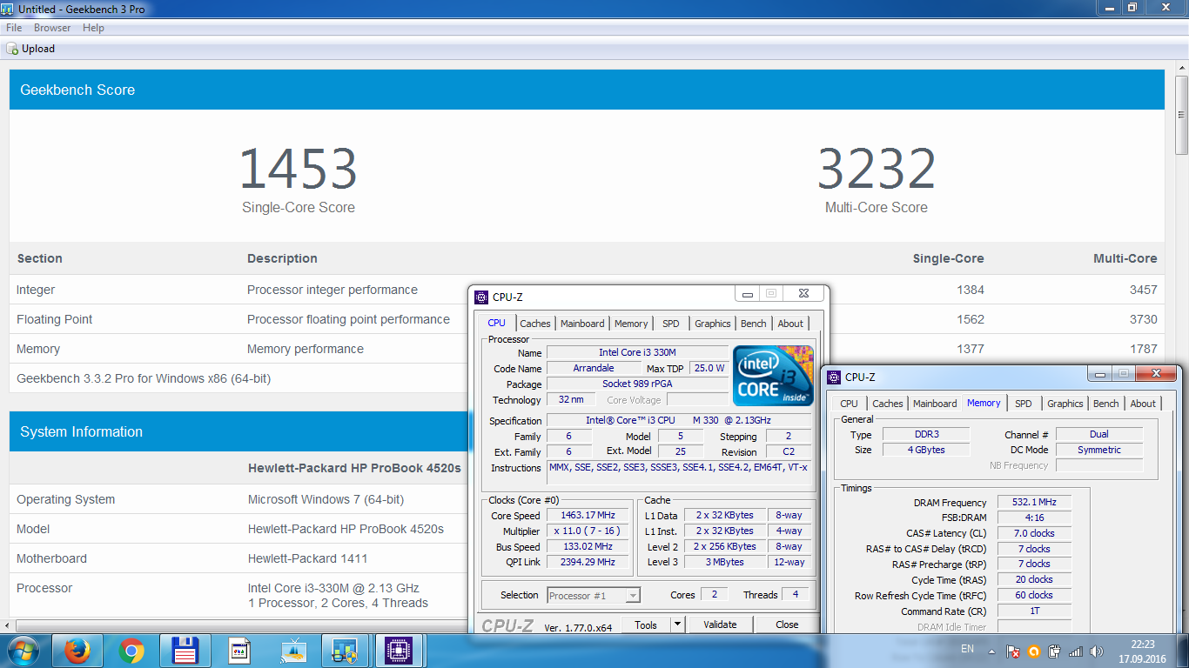
Task: Open the Processor #1 selection dropdown
Action: click(x=594, y=596)
